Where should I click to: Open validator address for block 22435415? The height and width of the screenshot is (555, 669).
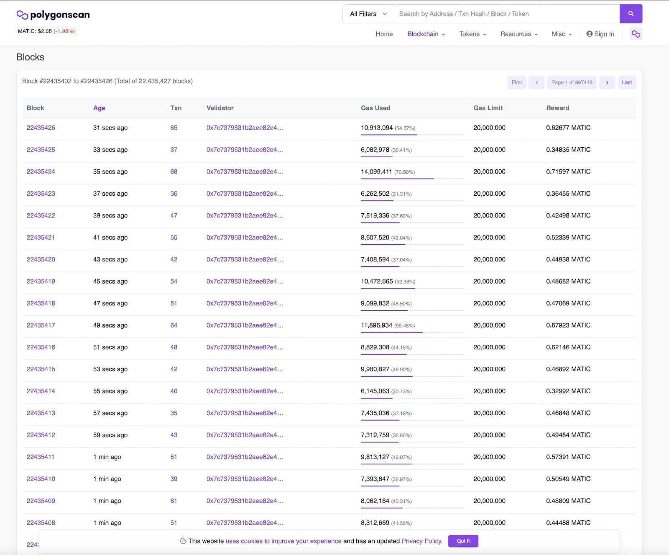tap(245, 369)
